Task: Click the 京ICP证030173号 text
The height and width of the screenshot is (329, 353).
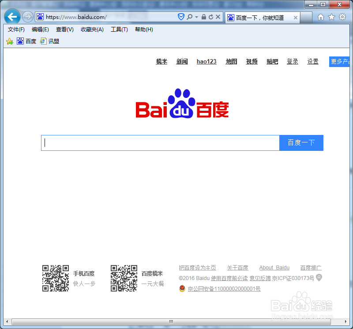Action: 293,278
